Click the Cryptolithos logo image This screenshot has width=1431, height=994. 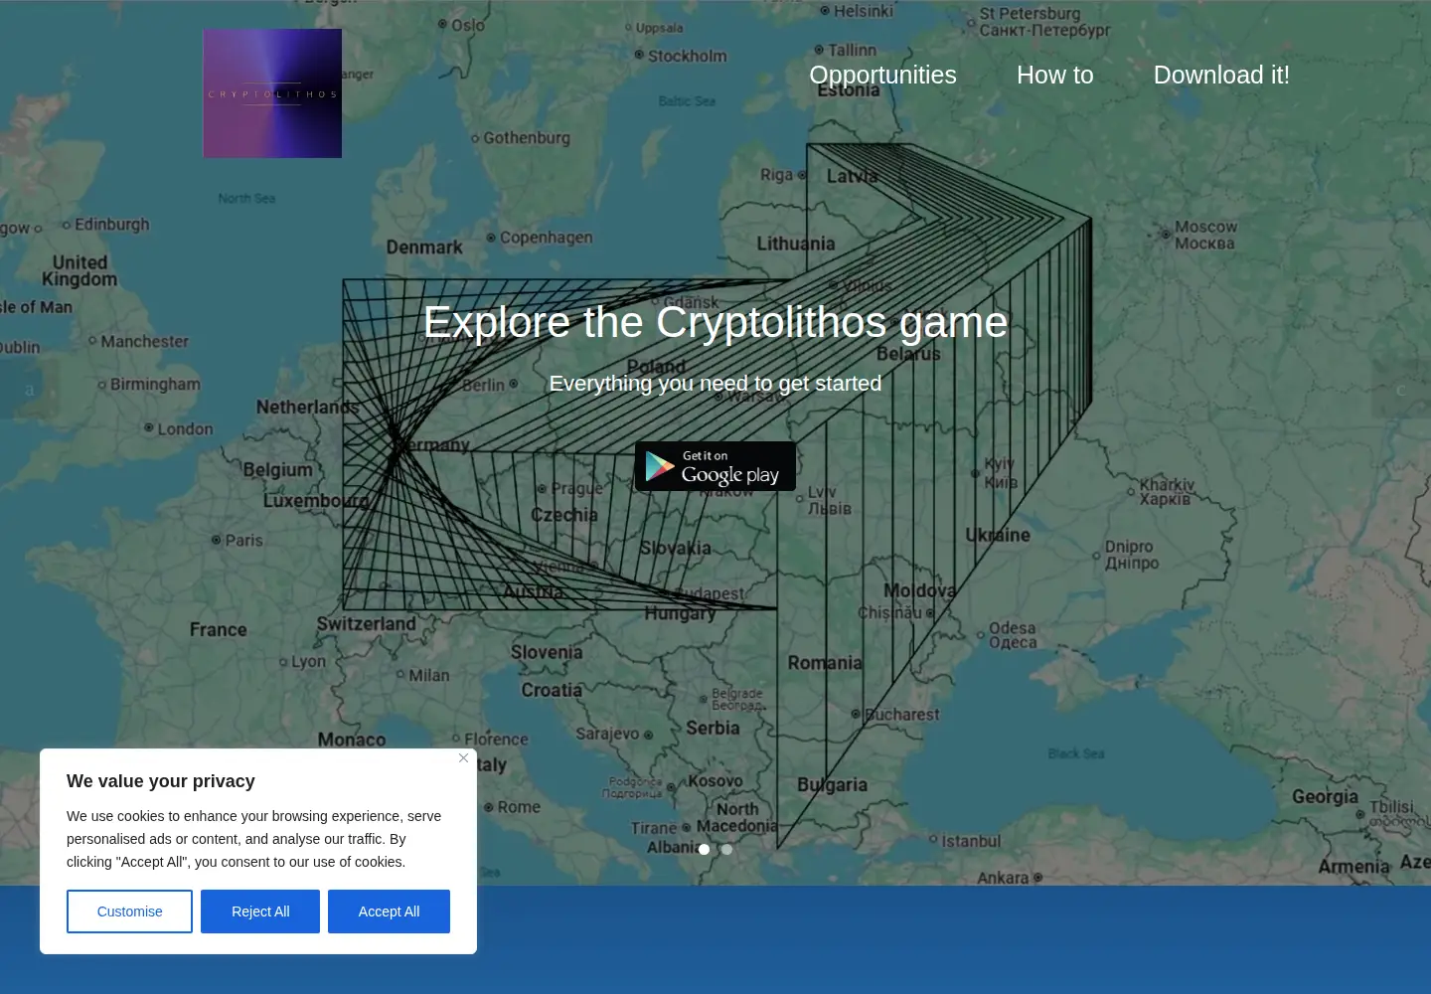pos(272,93)
